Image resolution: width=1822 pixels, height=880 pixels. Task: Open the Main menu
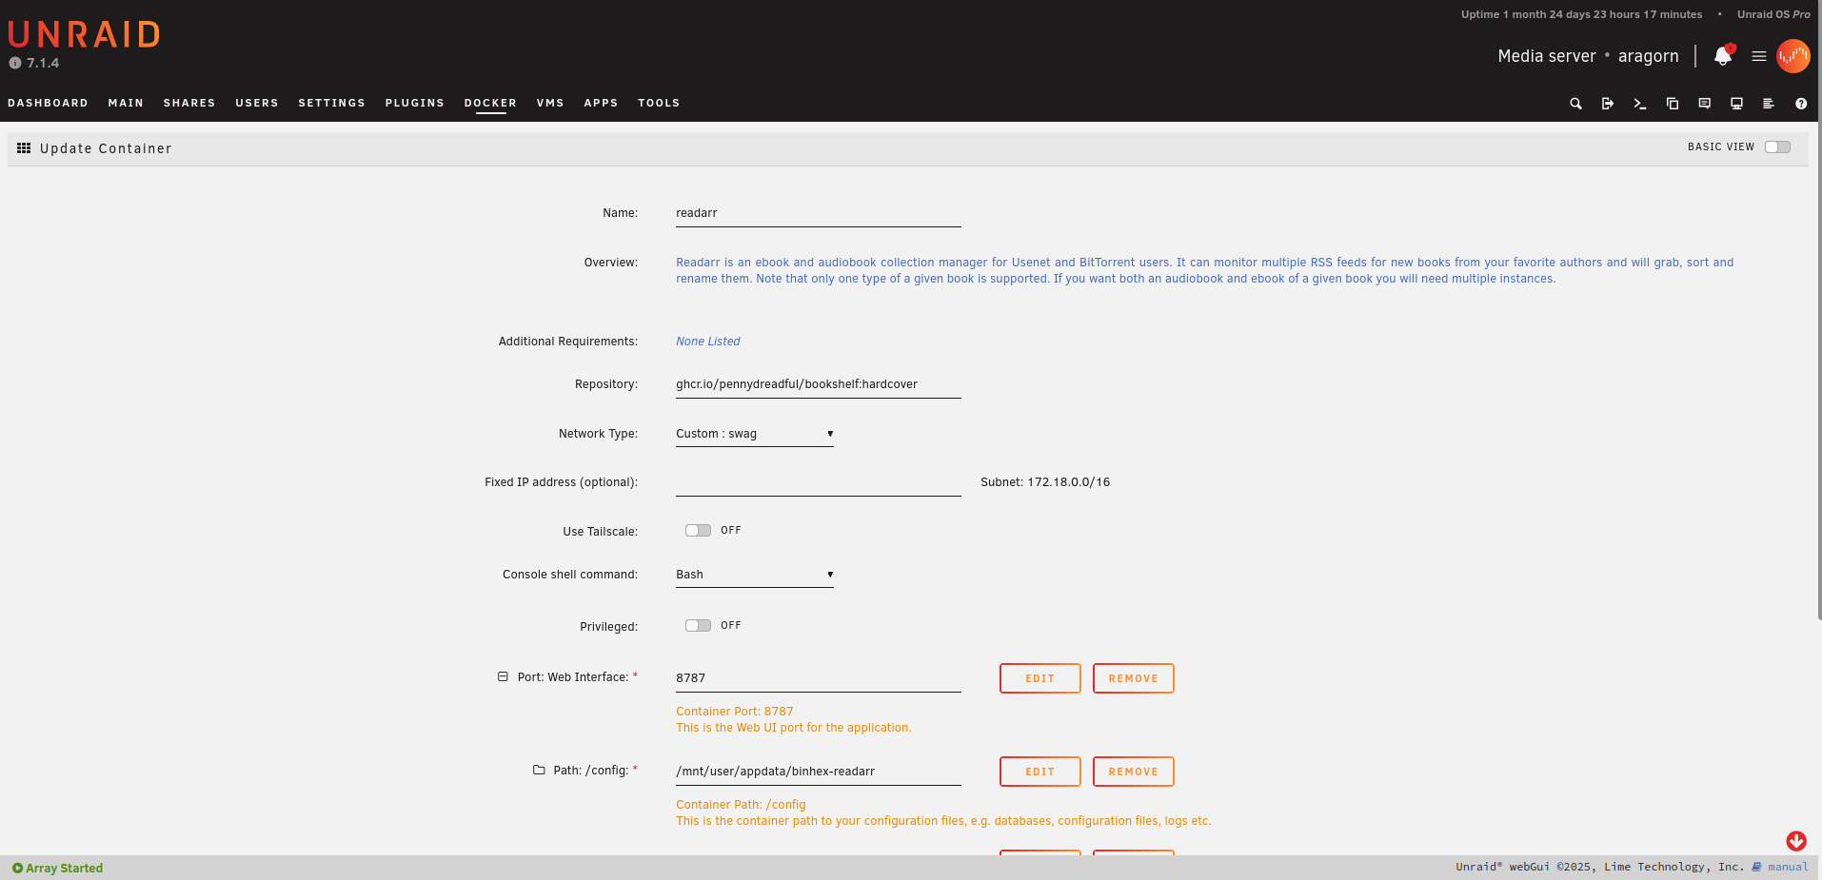126,103
